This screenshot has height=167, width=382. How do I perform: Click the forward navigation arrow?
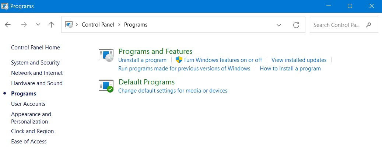click(24, 25)
